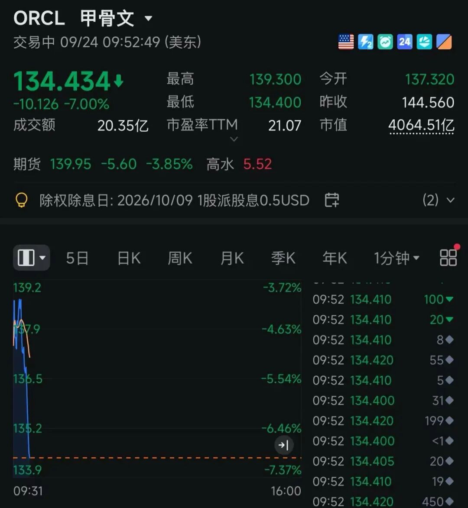This screenshot has height=508, width=468.
Task: Tap the jump-to-latest arrow button on chart
Action: point(284,445)
